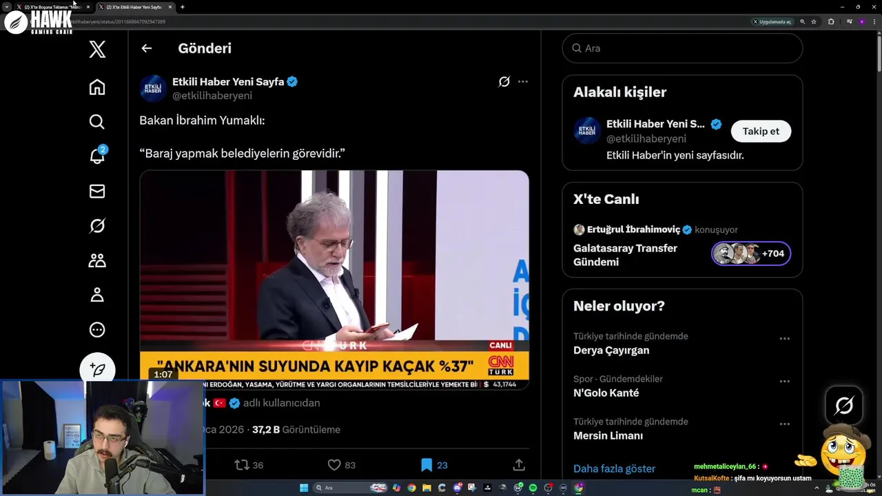Viewport: 882px width, 496px height.
Task: Open options for Mersin Limanı trend
Action: pyautogui.click(x=784, y=424)
